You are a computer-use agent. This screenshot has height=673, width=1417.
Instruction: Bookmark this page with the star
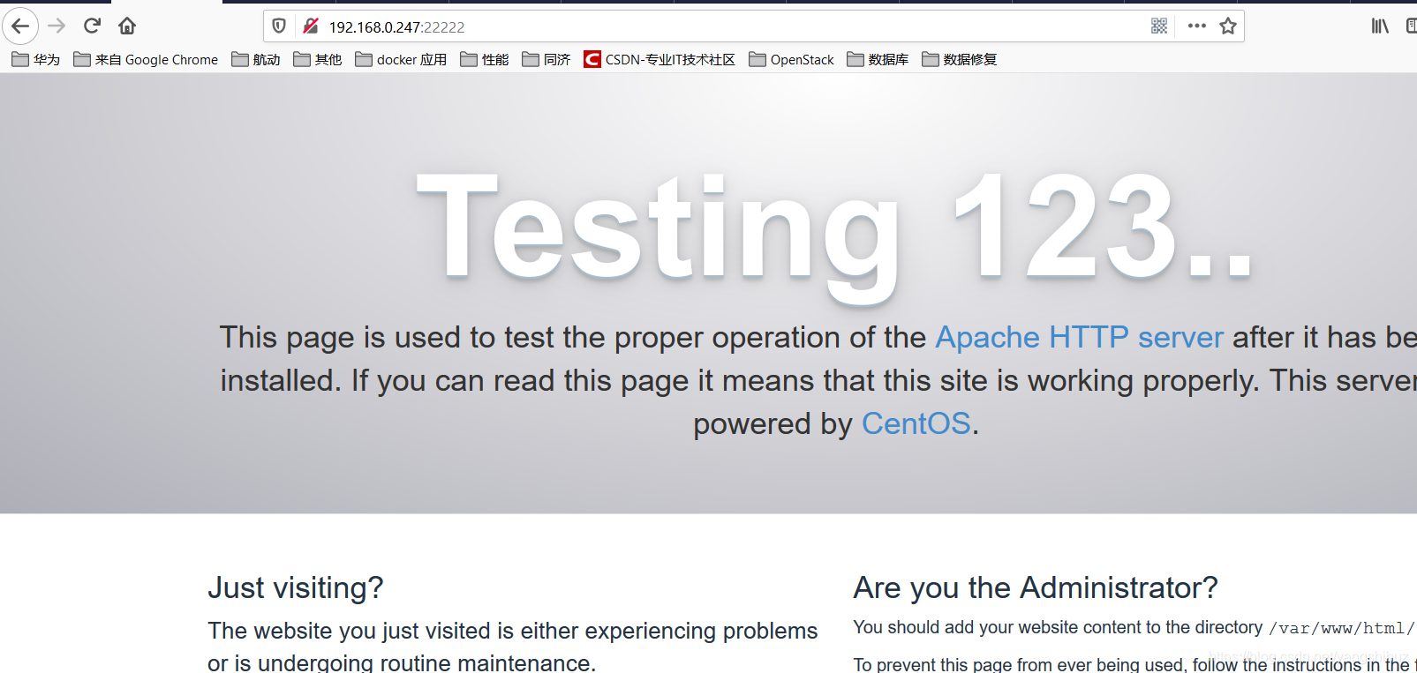[1228, 26]
